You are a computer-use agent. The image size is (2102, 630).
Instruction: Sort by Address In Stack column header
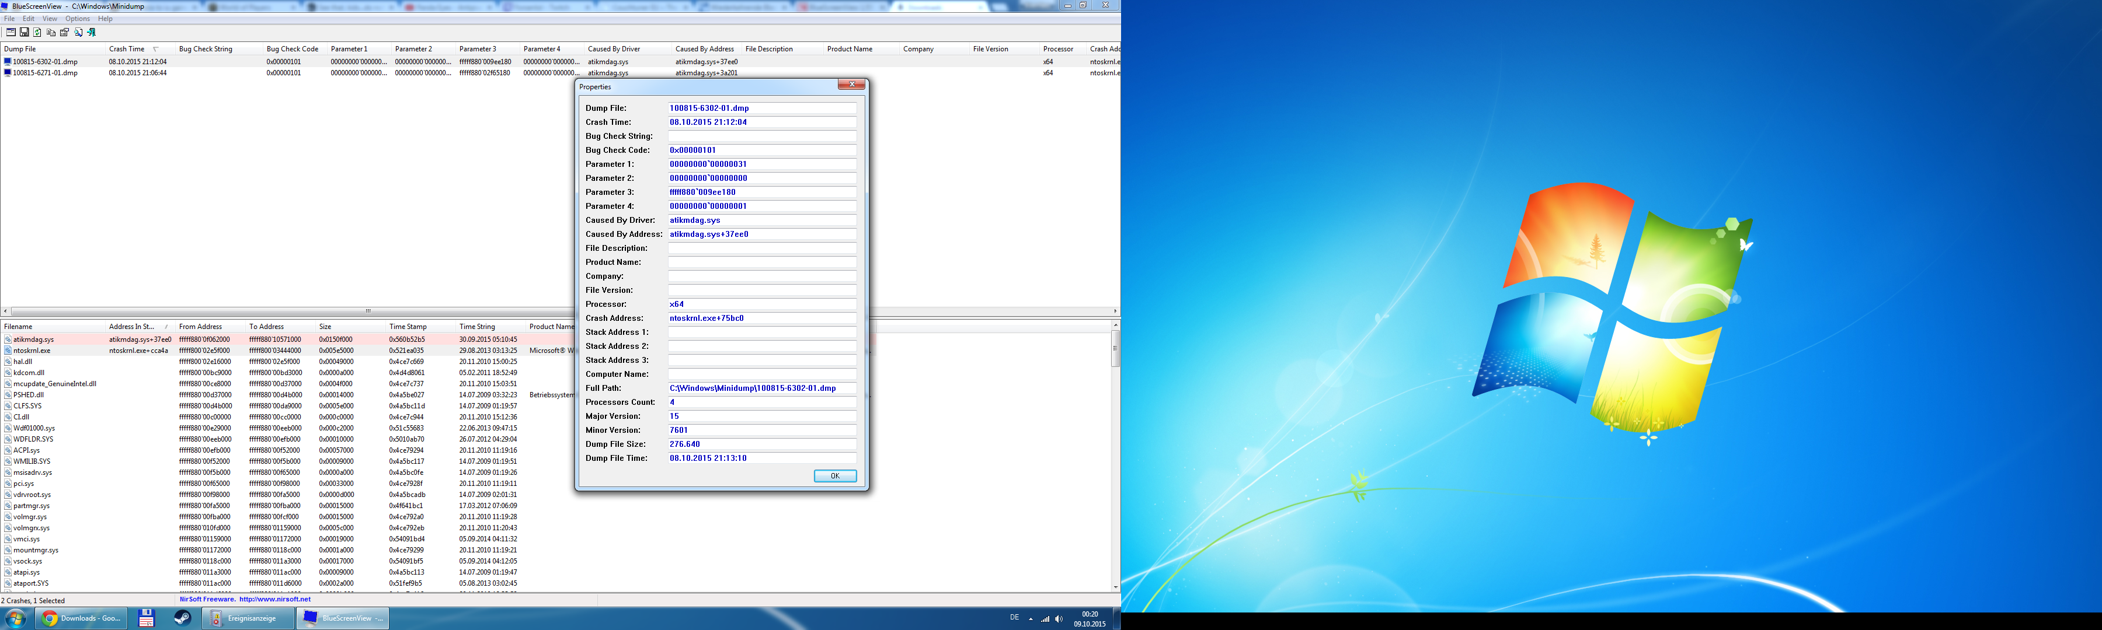[x=132, y=327]
